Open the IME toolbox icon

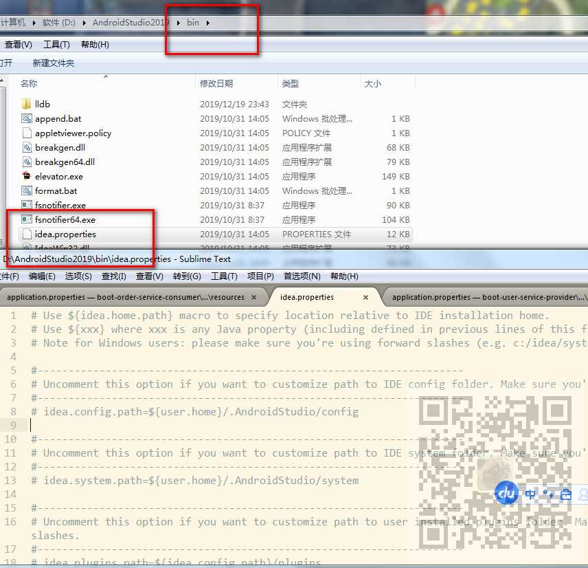[x=565, y=495]
